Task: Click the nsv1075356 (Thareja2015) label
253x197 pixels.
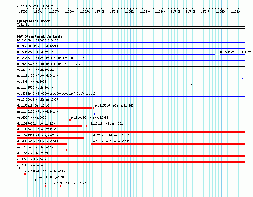Action: point(111,141)
